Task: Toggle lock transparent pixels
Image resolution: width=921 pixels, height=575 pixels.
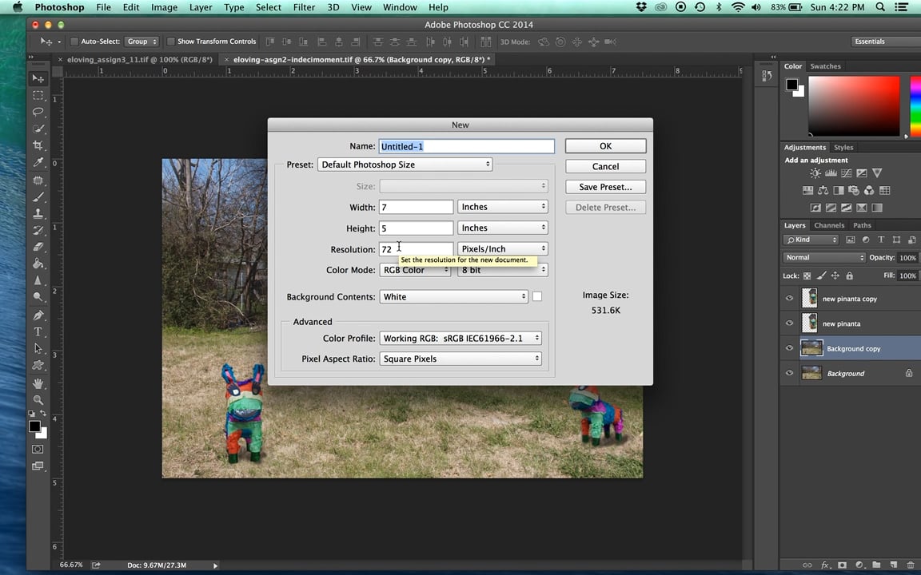Action: click(x=807, y=276)
